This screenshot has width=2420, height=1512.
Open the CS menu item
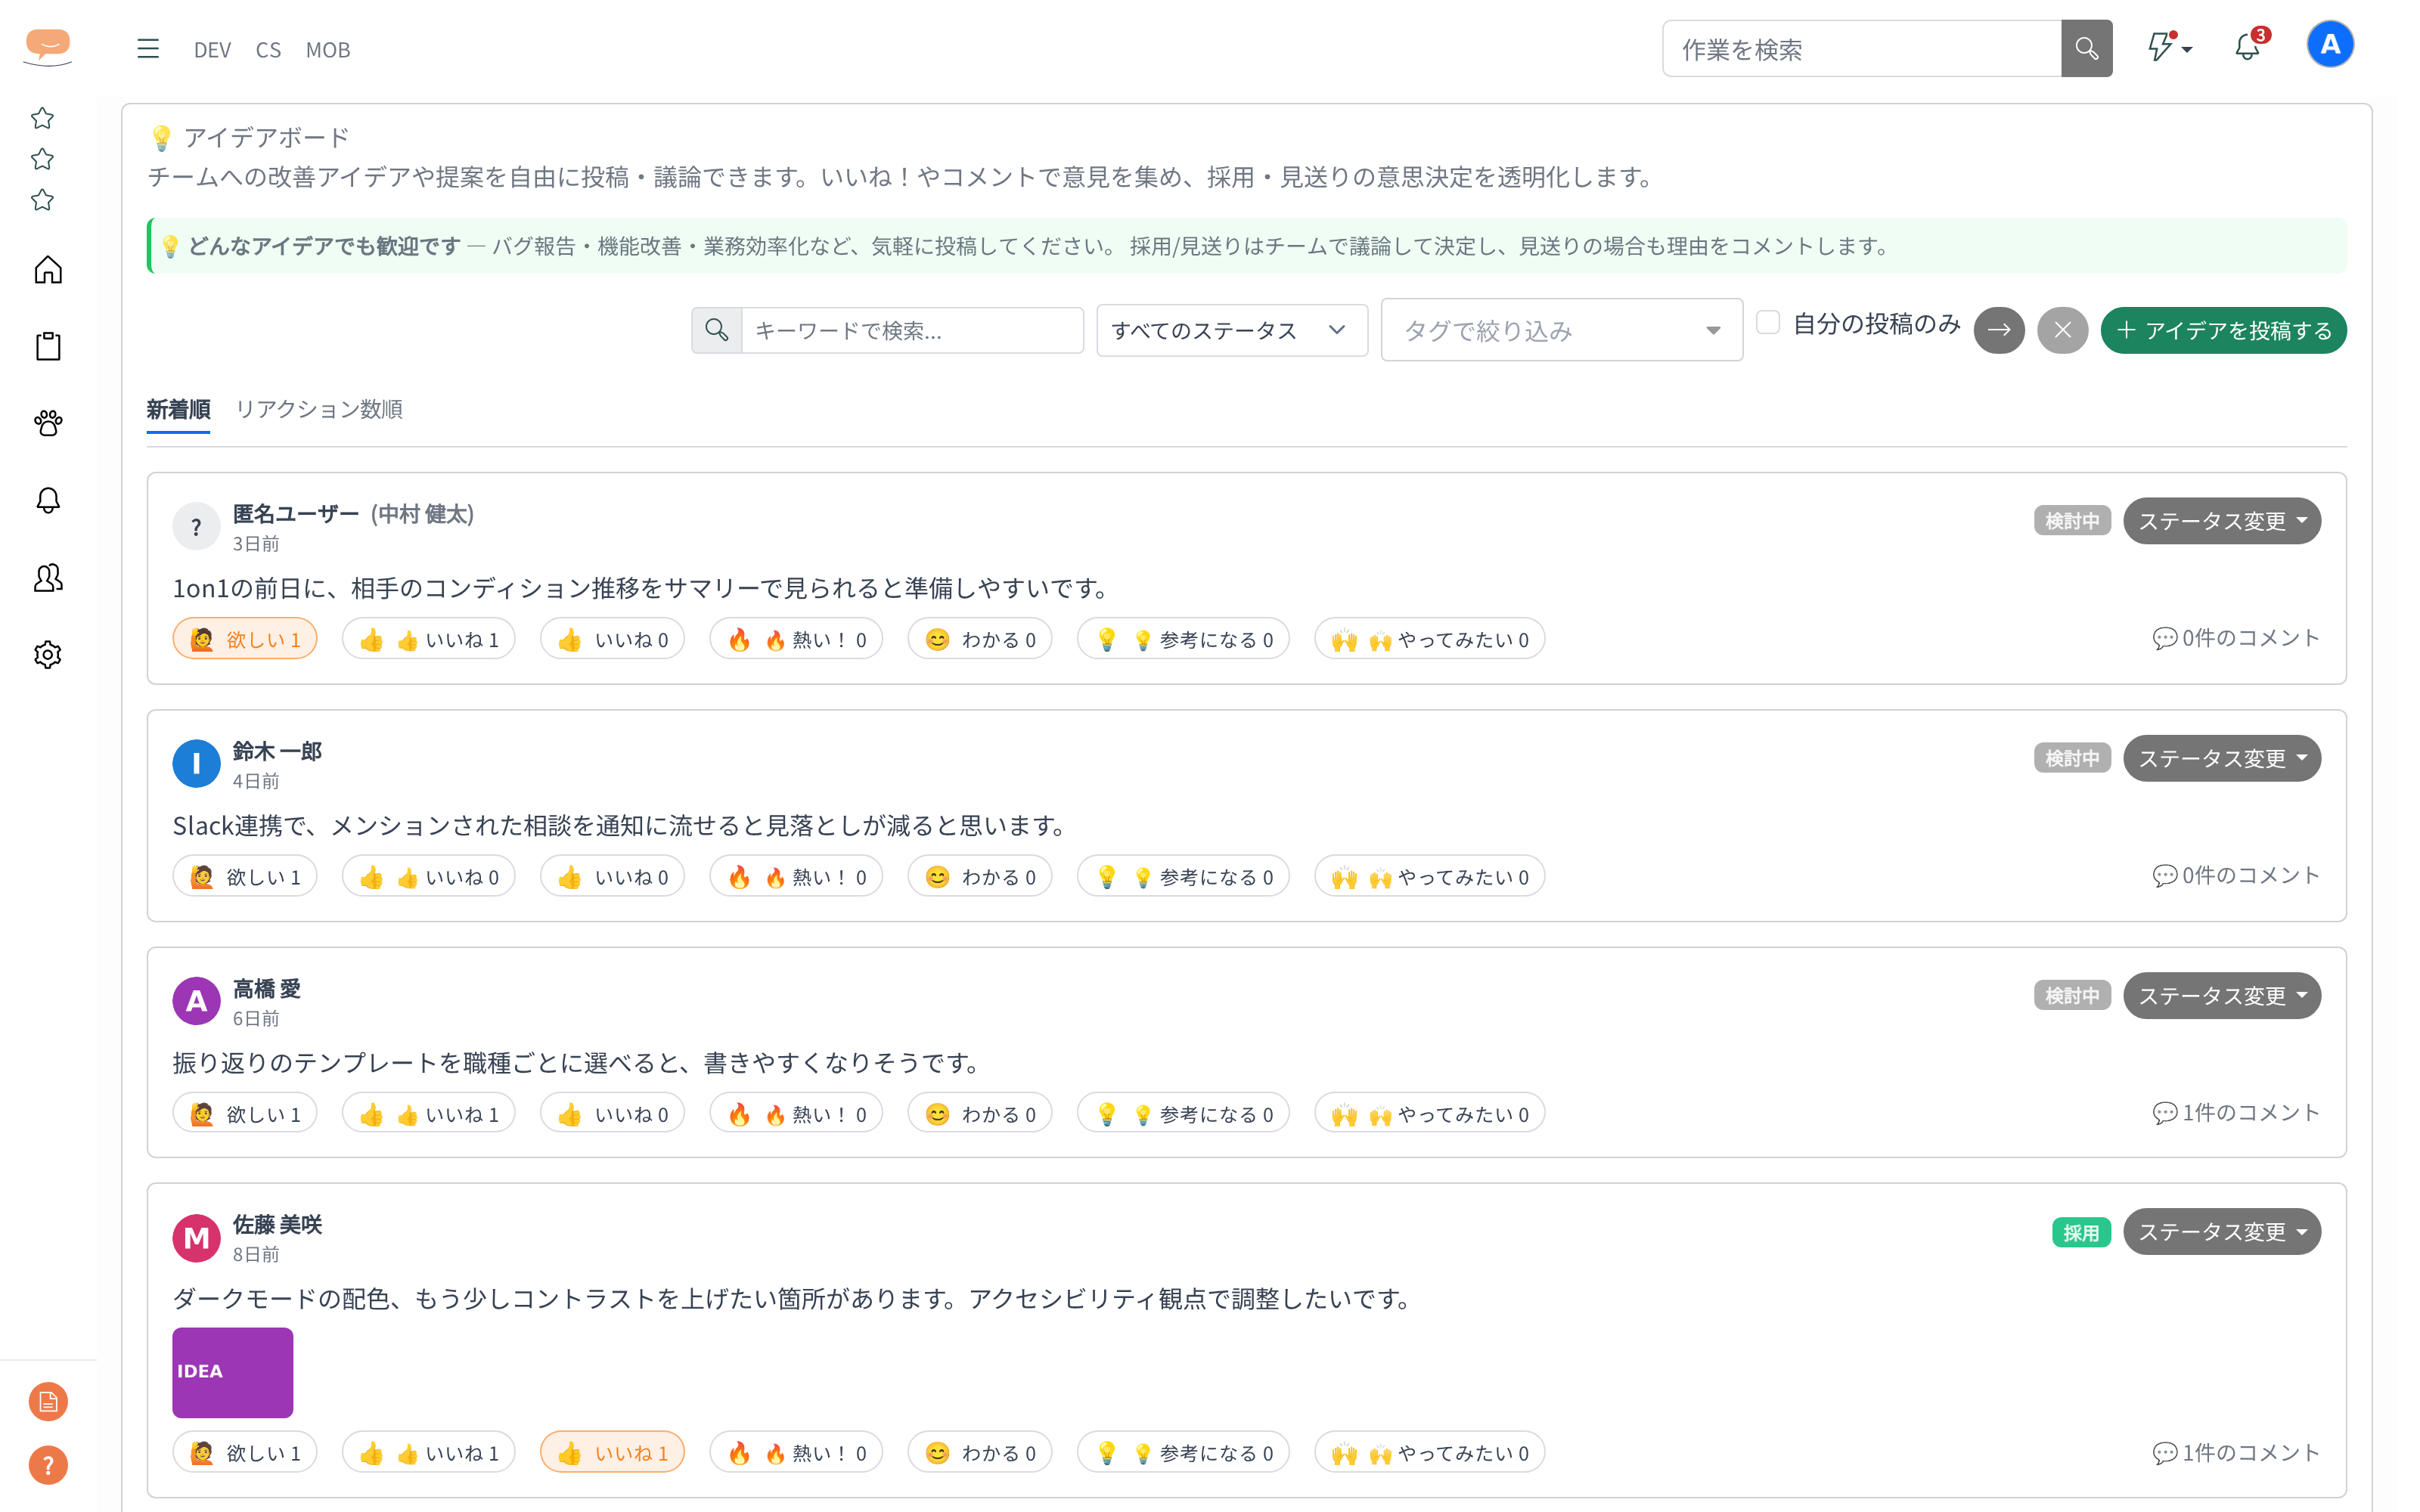pos(268,50)
